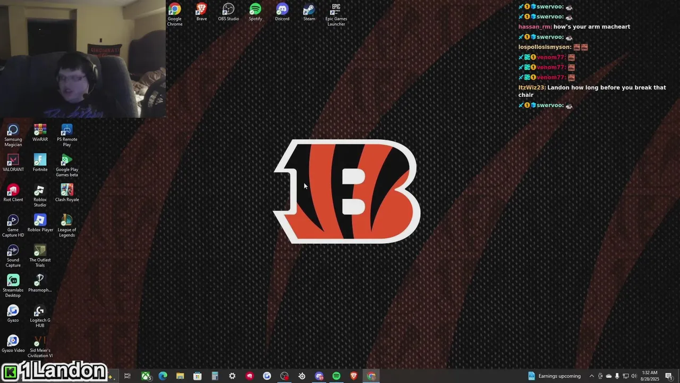This screenshot has height=383, width=680.
Task: Click lospollosismyson chat username
Action: (x=545, y=47)
